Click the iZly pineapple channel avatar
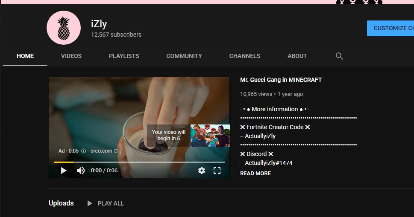Screen dimensions: 414x217 [64, 28]
